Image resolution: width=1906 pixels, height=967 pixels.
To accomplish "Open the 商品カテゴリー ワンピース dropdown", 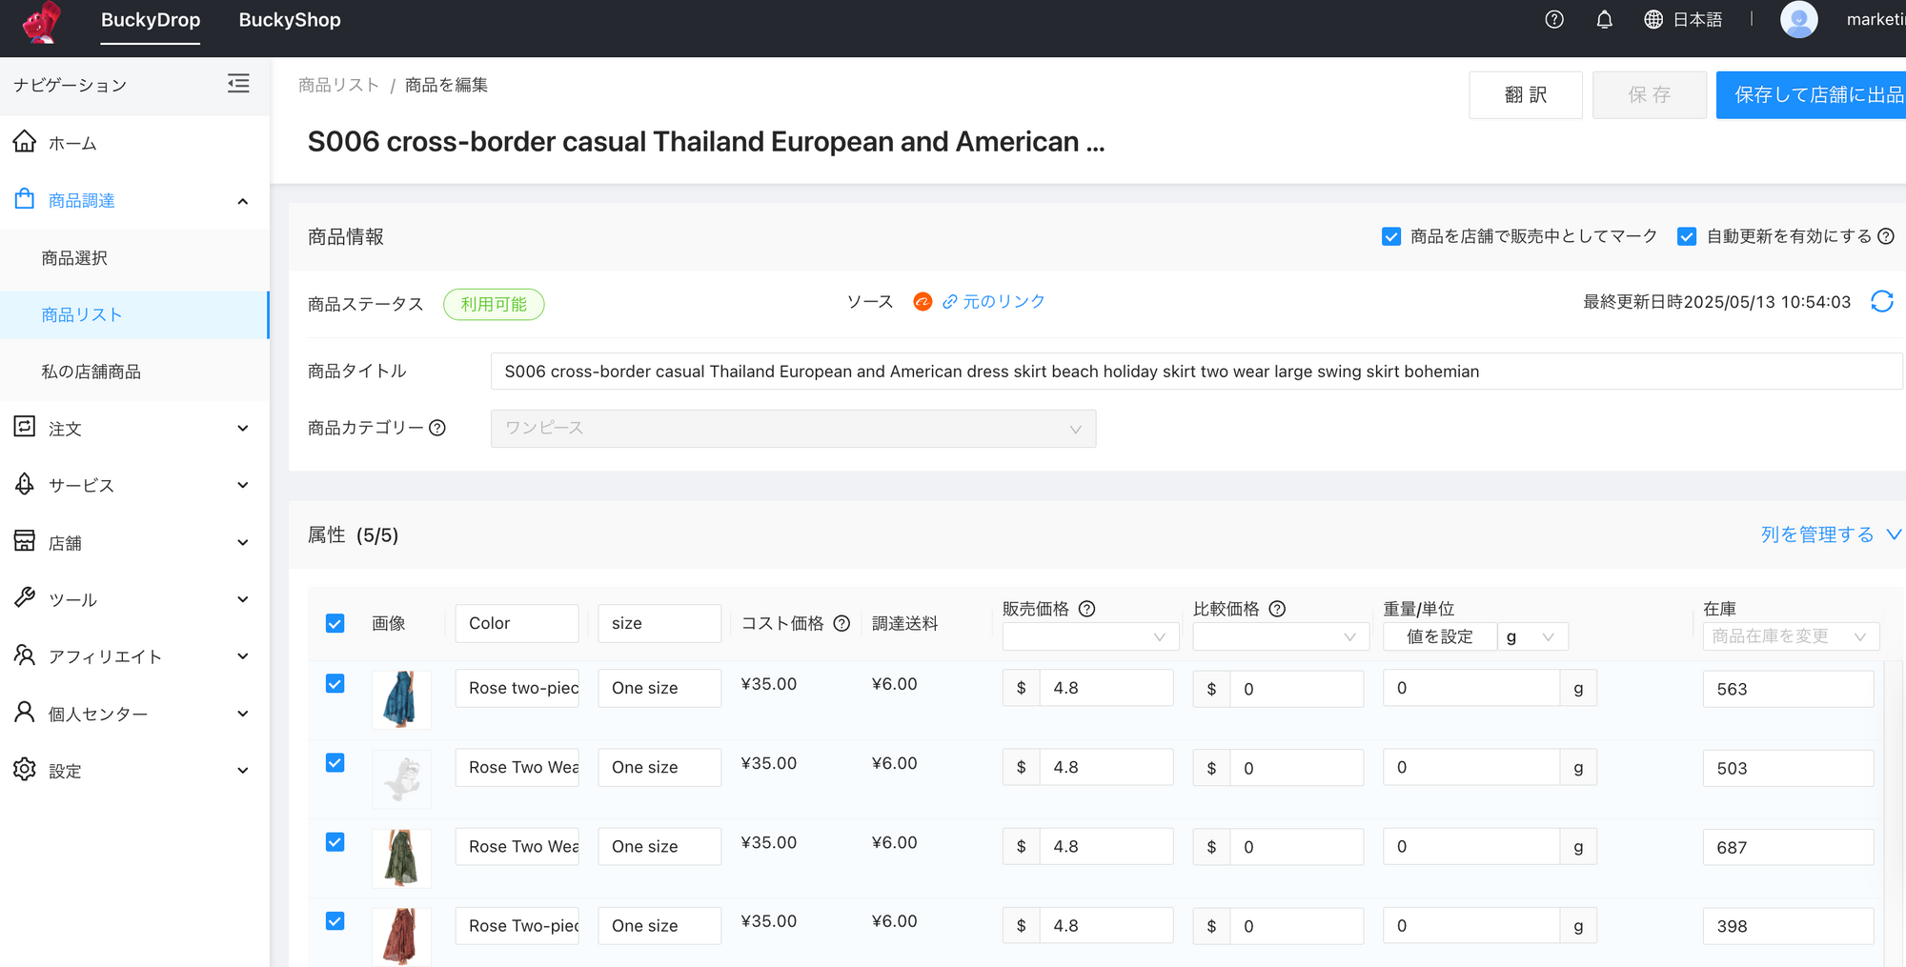I will 793,429.
